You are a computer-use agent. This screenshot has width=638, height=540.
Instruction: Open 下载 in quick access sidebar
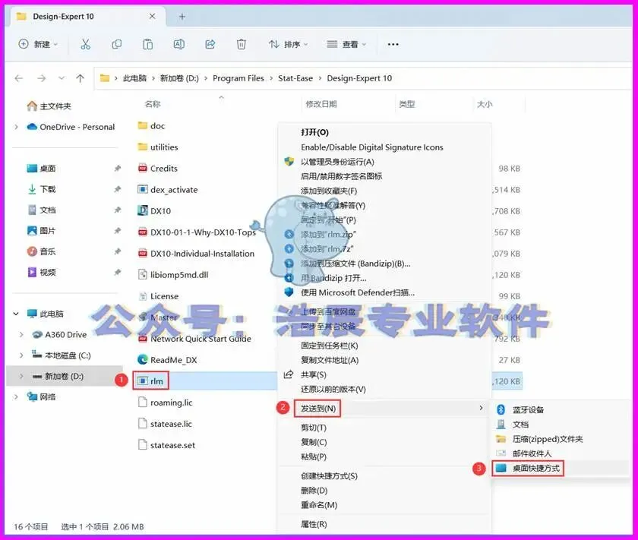click(x=48, y=189)
